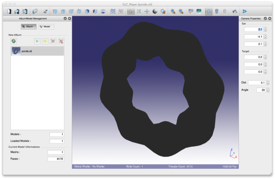Undock the Camera Properties panel
The image size is (275, 179).
pyautogui.click(x=265, y=18)
